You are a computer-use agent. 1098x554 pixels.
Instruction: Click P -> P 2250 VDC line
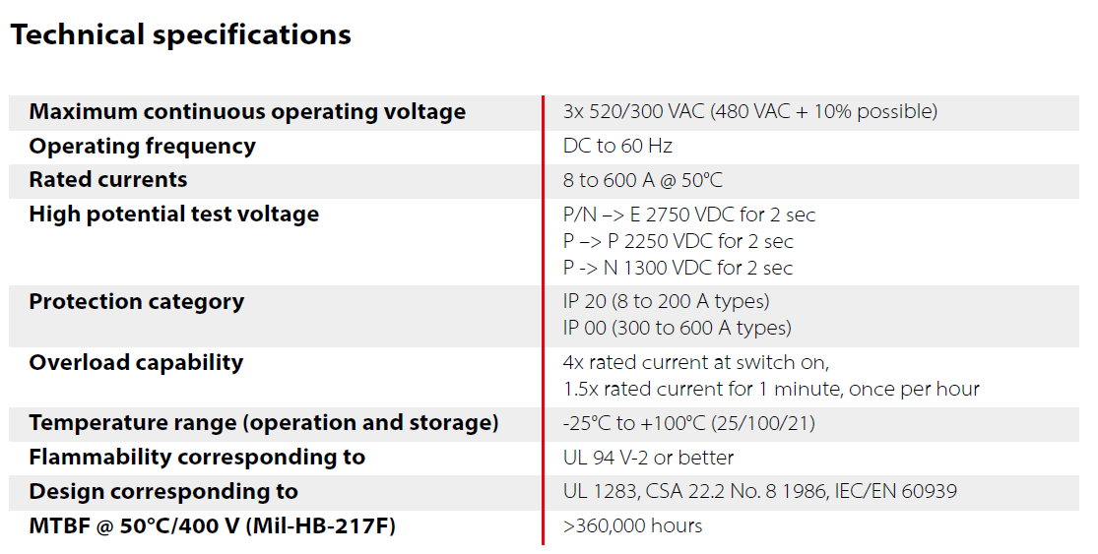678,241
